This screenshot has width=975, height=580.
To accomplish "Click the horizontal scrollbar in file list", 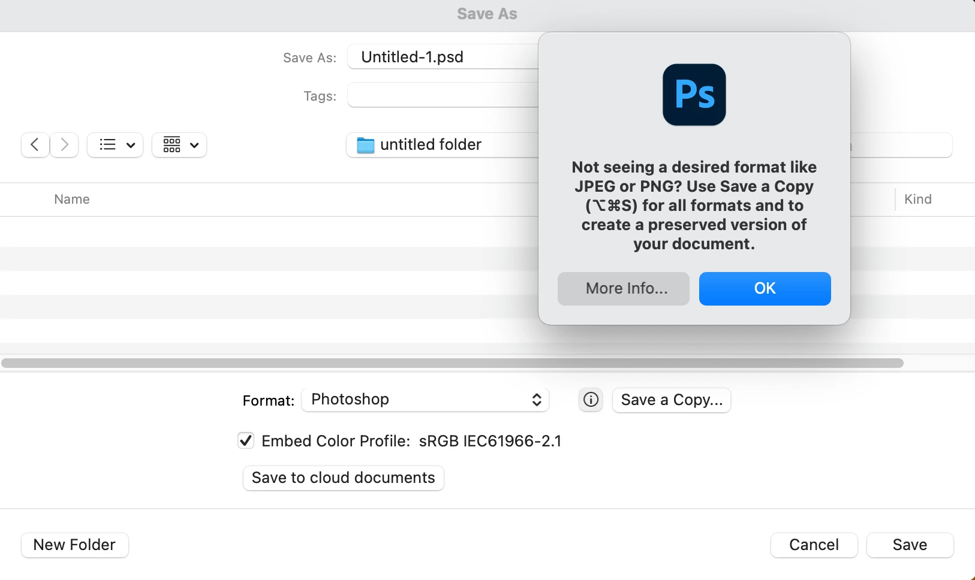I will [x=453, y=363].
